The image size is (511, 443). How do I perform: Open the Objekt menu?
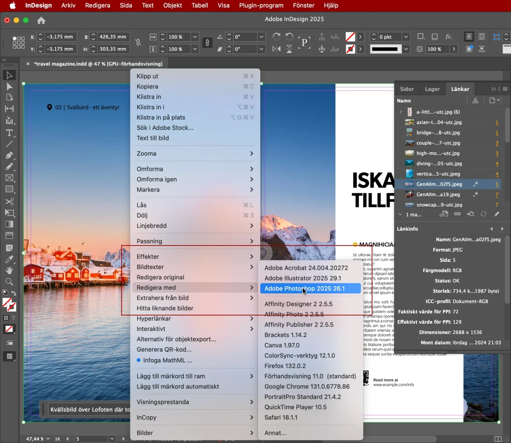pyautogui.click(x=172, y=6)
